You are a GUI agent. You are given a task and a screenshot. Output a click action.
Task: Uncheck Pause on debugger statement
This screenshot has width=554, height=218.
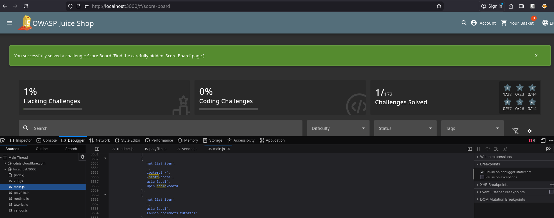click(x=482, y=172)
